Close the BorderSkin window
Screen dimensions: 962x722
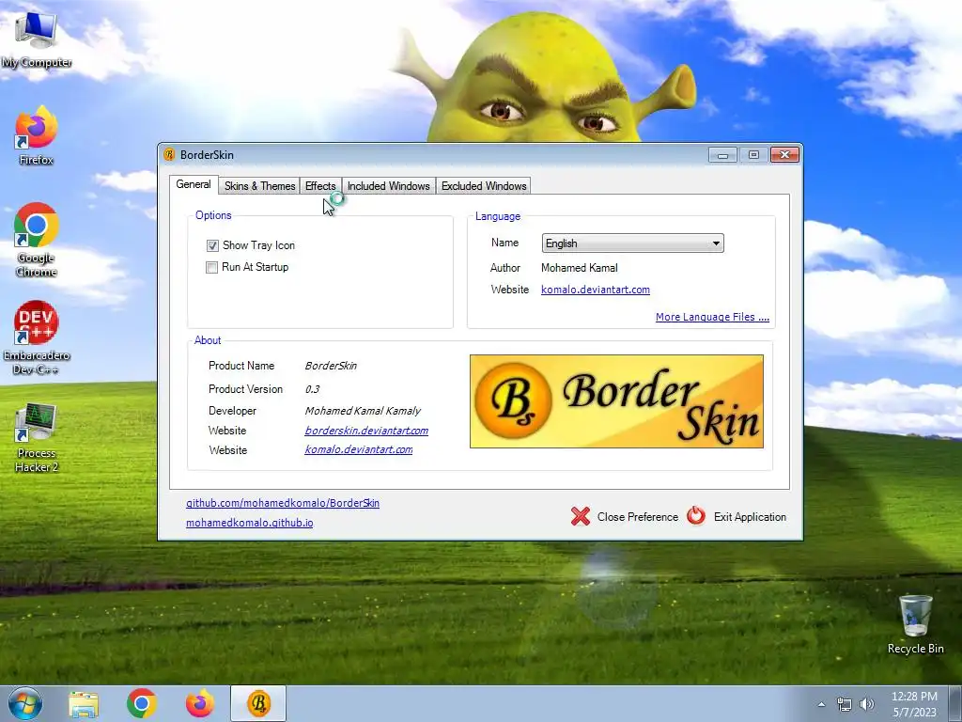click(x=784, y=155)
